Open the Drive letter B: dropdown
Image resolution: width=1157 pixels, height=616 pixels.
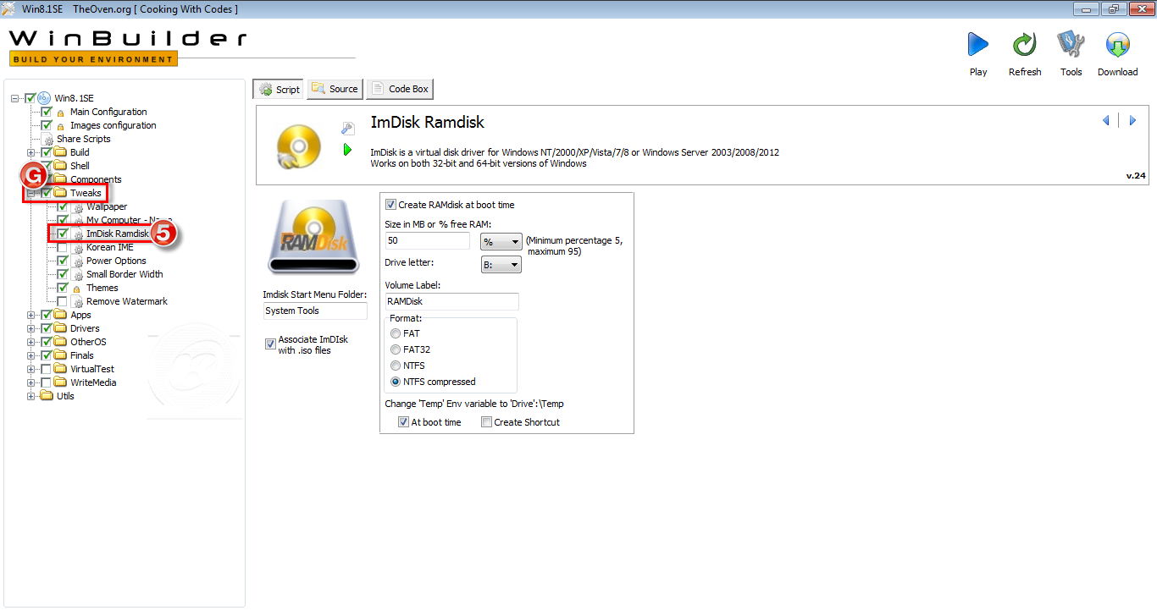point(501,265)
